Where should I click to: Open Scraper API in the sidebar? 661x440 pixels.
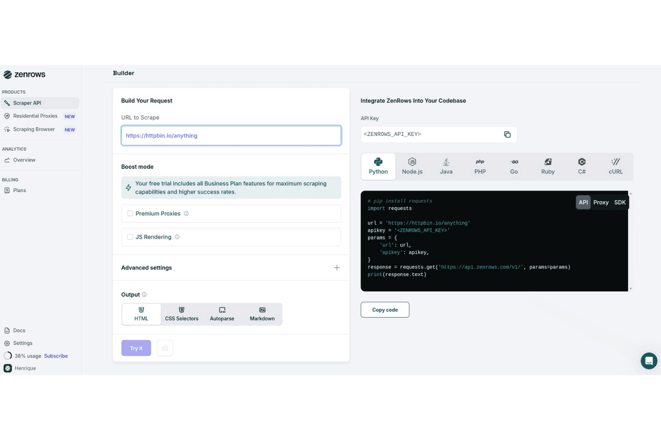click(x=40, y=103)
